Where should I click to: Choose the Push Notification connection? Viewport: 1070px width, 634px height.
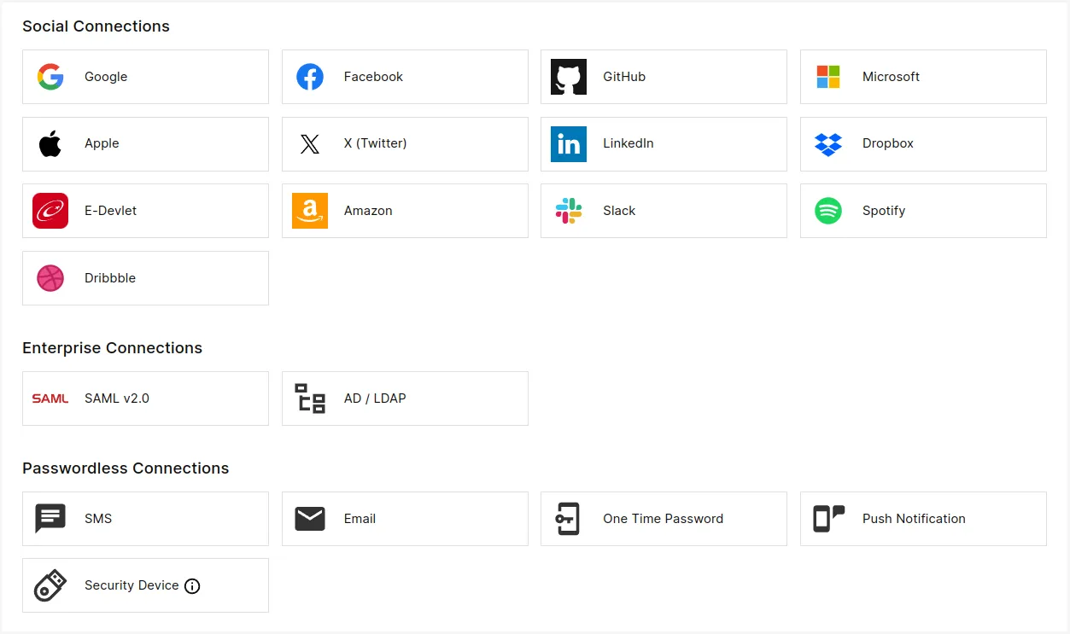coord(923,519)
